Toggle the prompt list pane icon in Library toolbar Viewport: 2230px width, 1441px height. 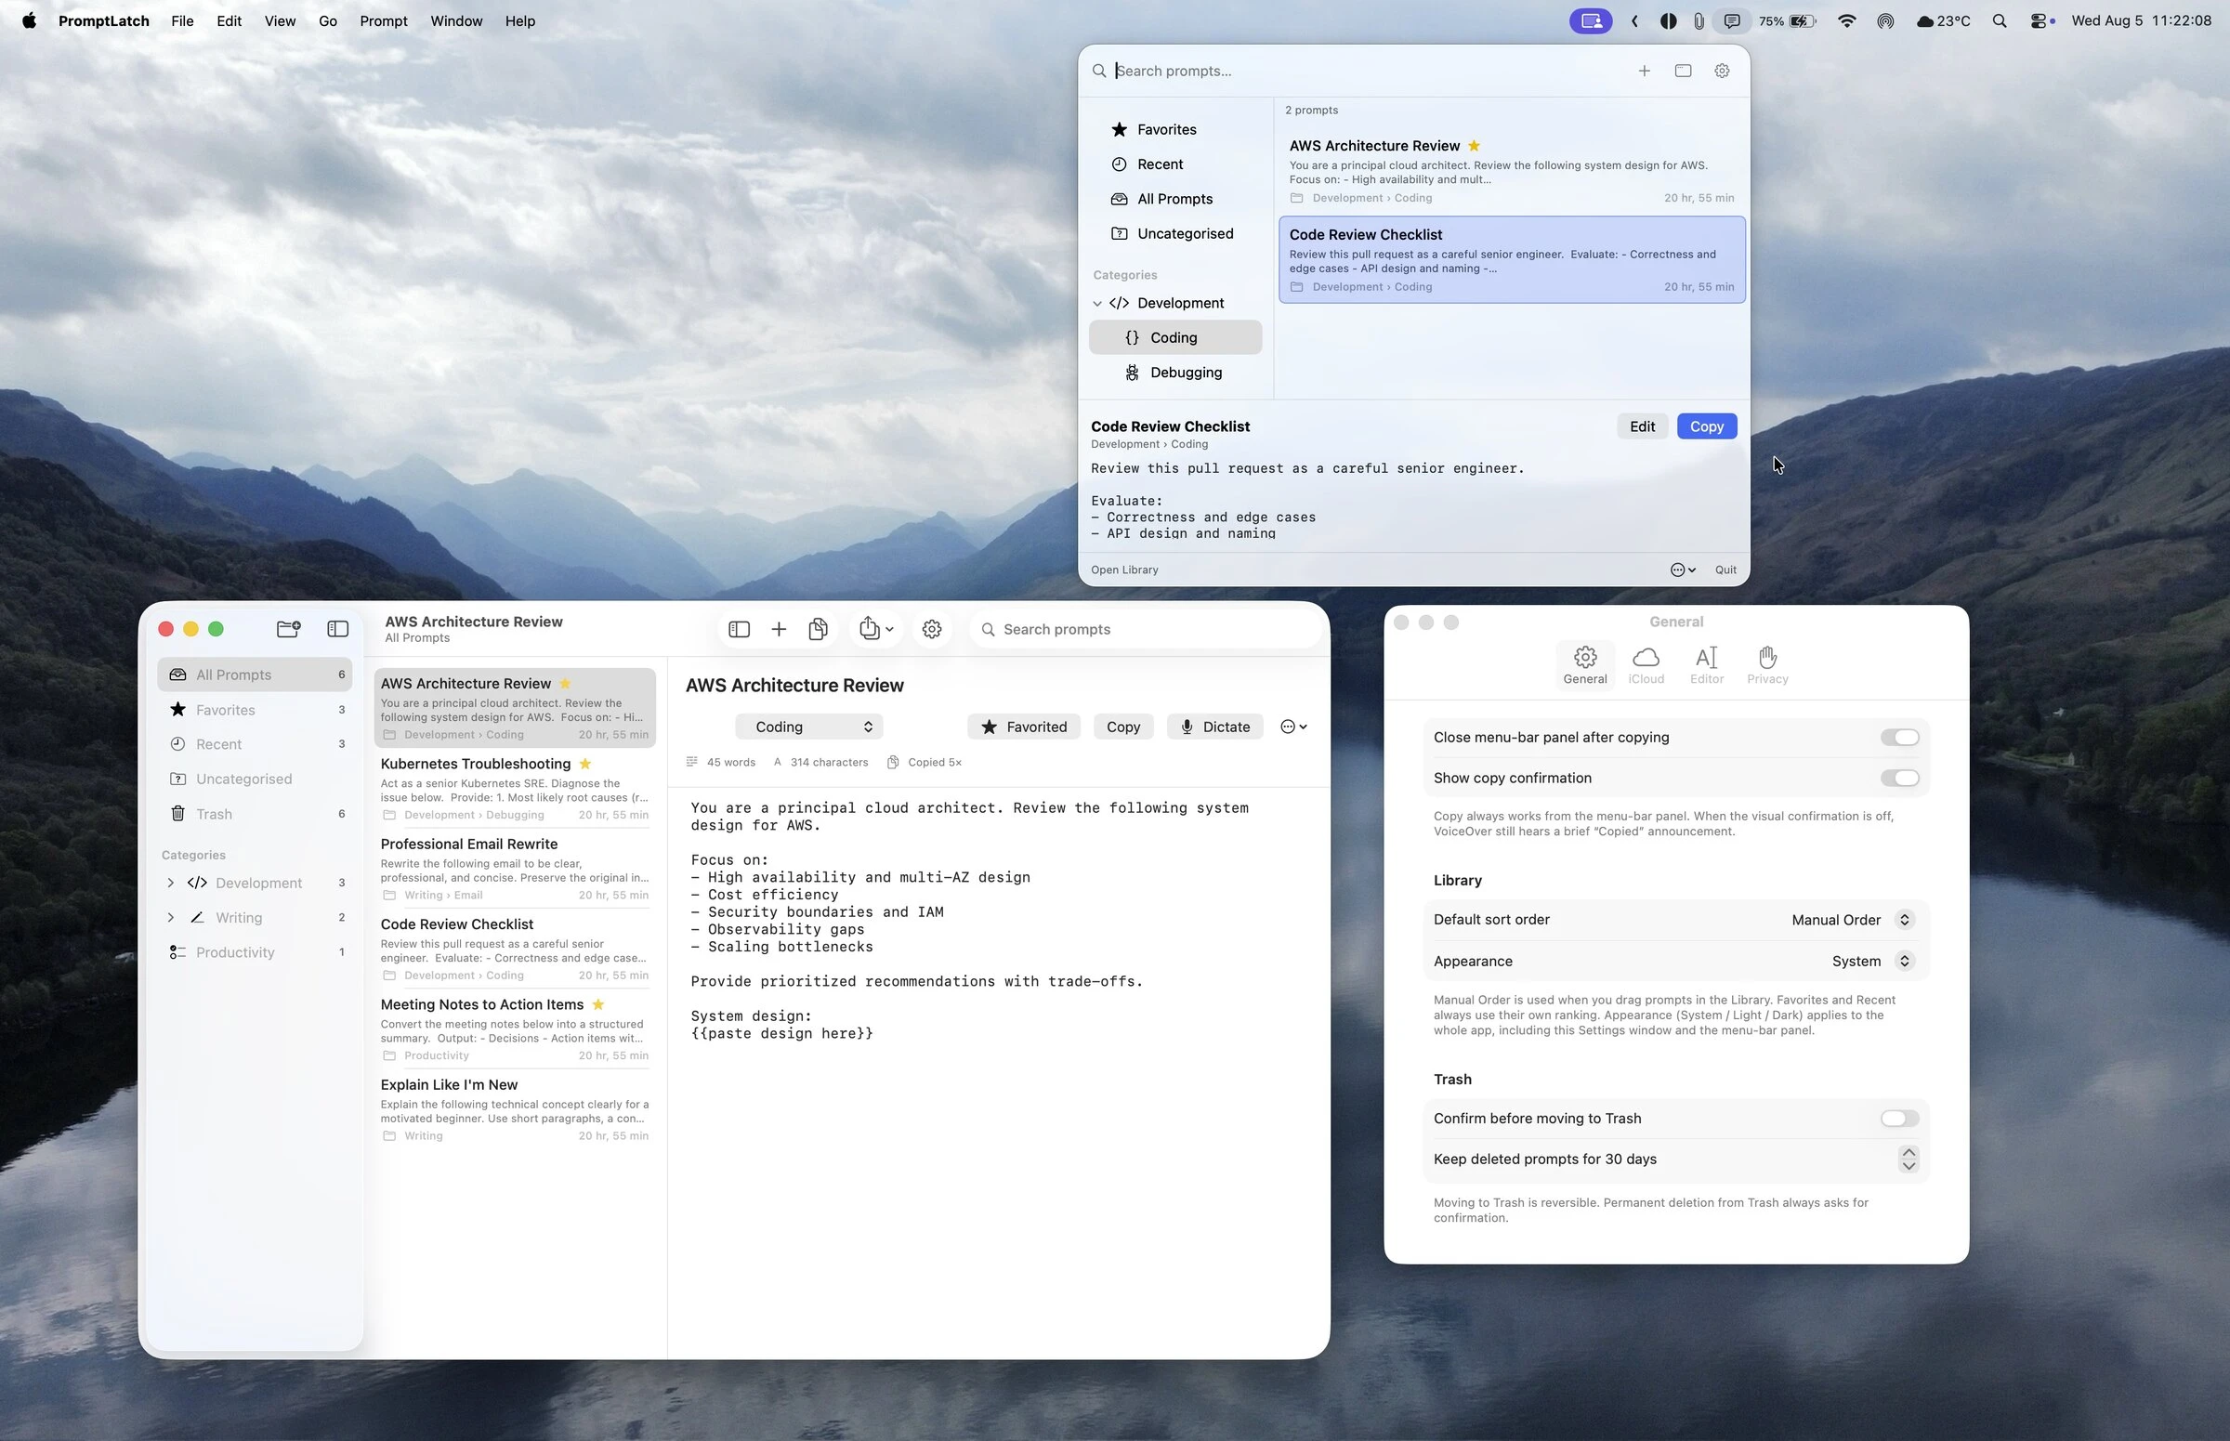pos(739,629)
